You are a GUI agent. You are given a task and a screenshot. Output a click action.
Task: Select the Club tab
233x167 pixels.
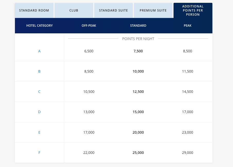pyautogui.click(x=74, y=10)
